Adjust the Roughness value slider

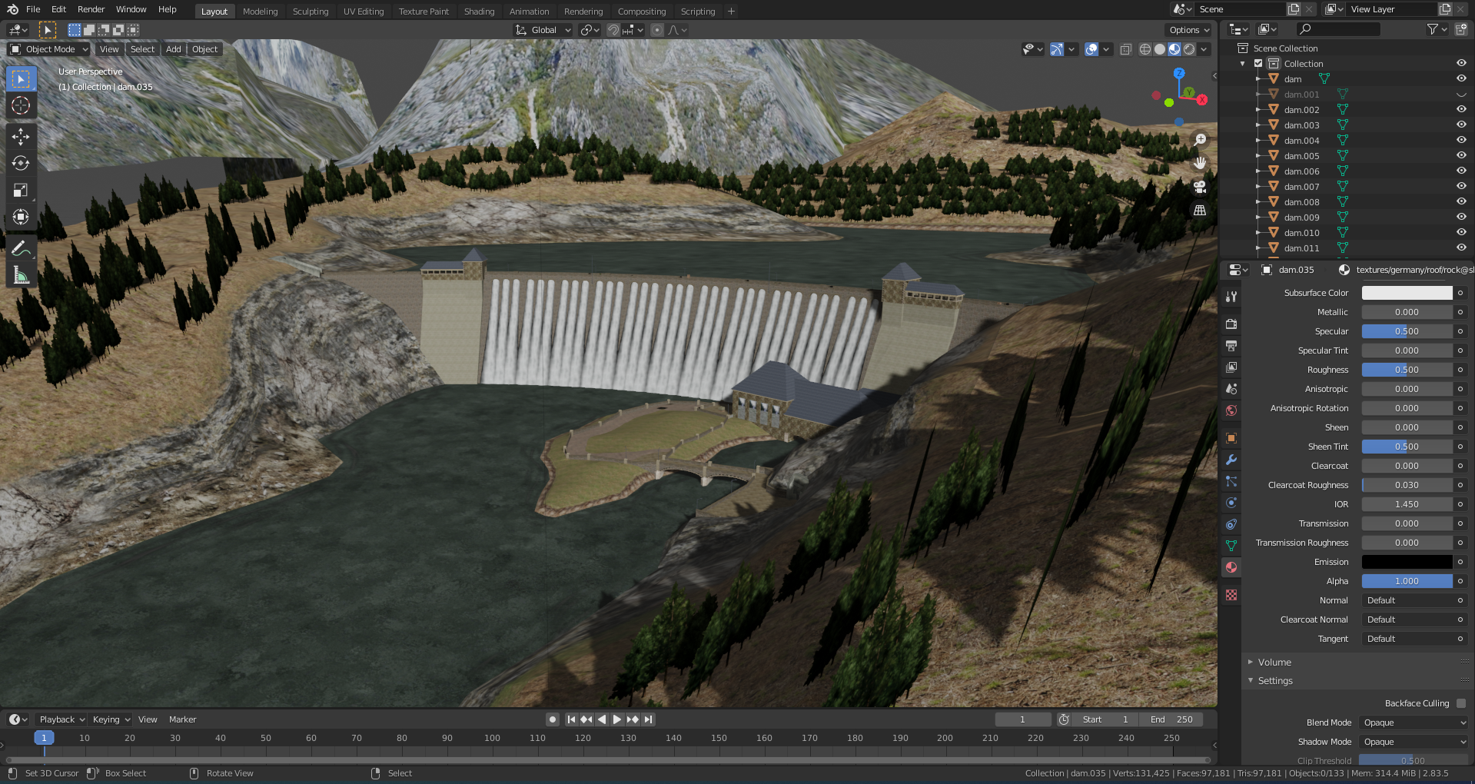click(x=1407, y=370)
